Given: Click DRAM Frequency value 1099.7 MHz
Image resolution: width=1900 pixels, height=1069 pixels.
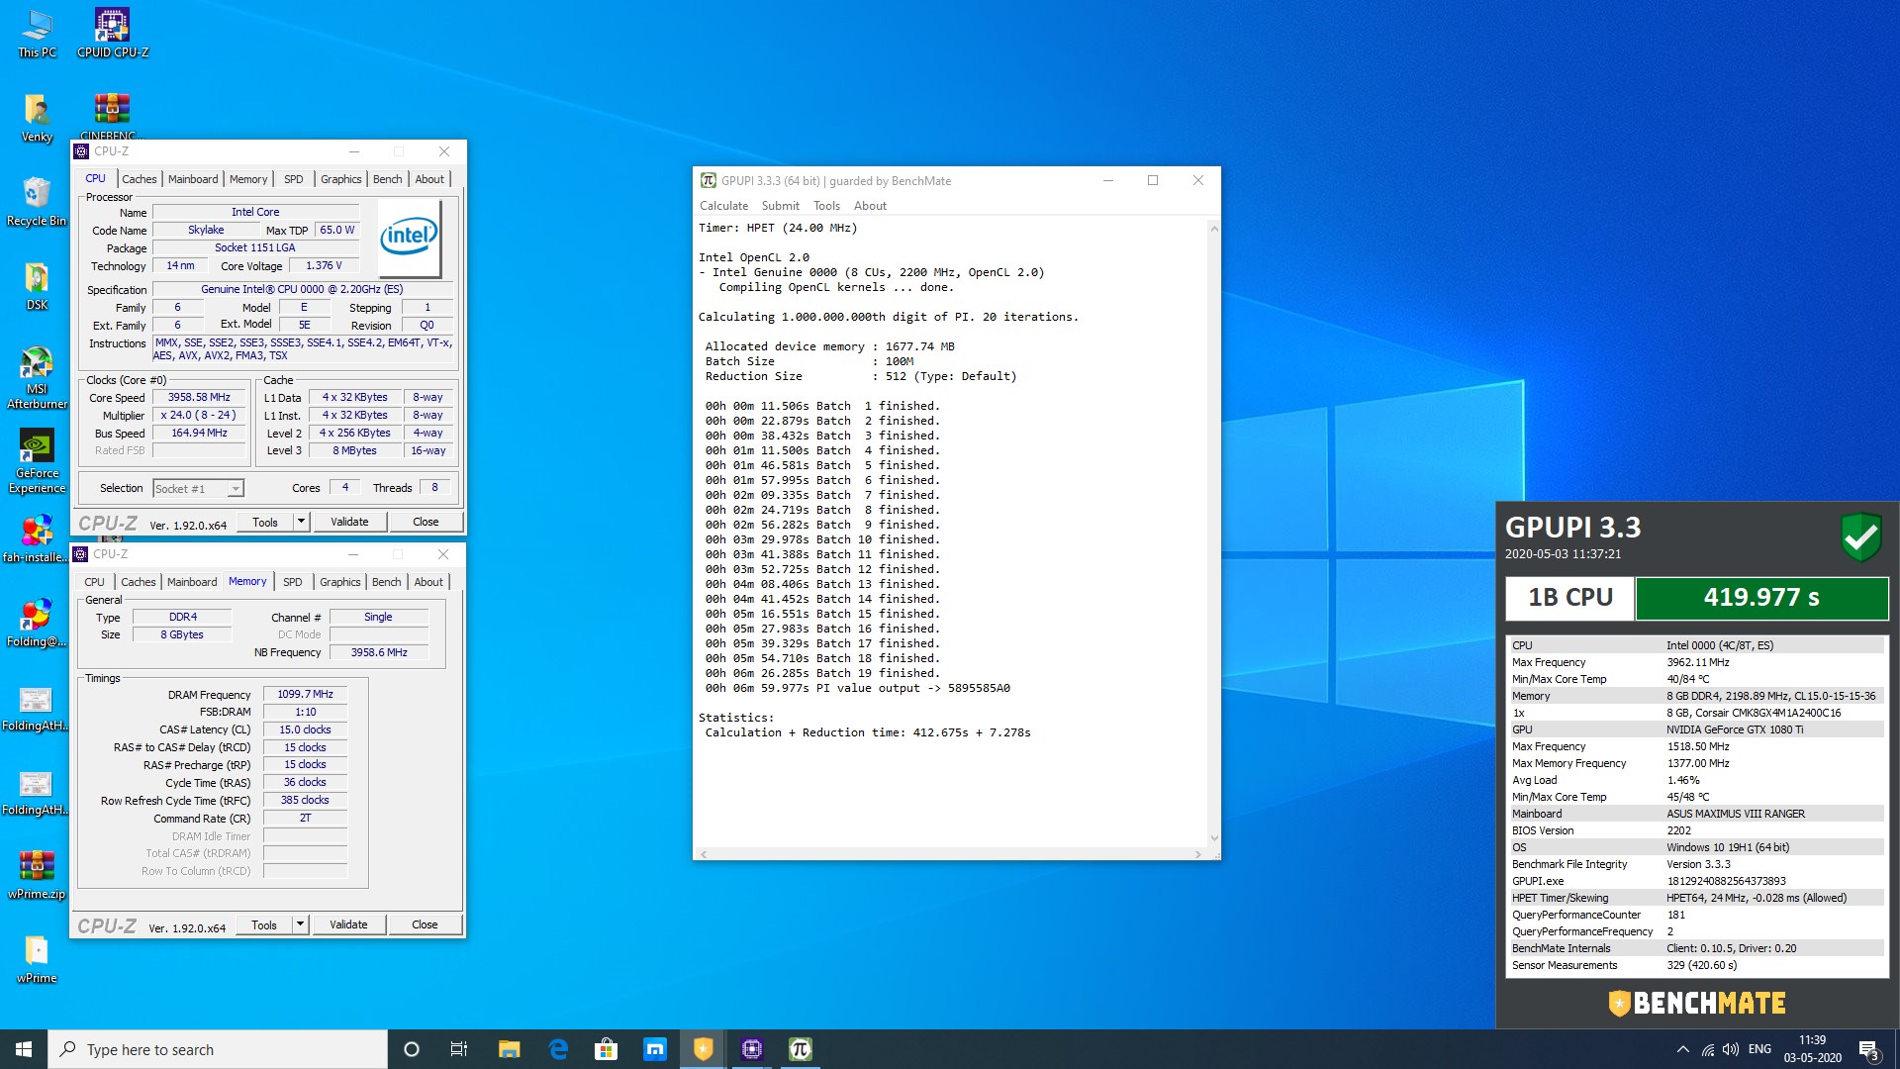Looking at the screenshot, I should 305,694.
